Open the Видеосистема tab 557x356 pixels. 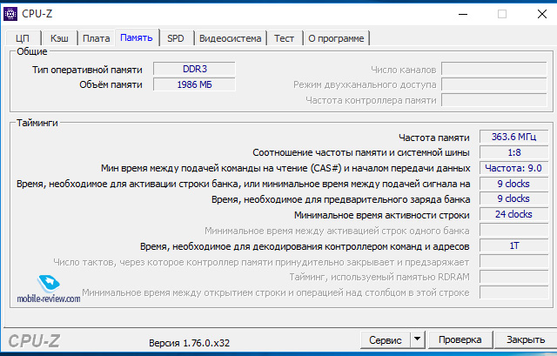[x=230, y=38]
